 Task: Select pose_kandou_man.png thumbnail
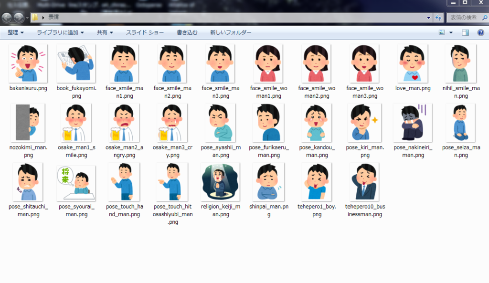pos(316,123)
